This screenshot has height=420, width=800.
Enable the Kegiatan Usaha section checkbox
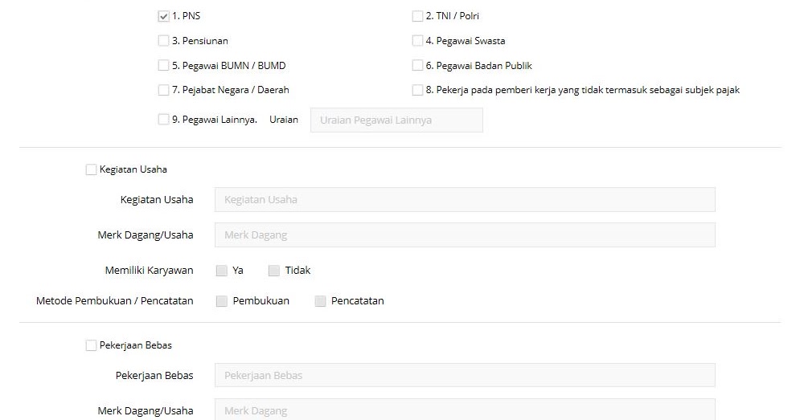click(91, 169)
